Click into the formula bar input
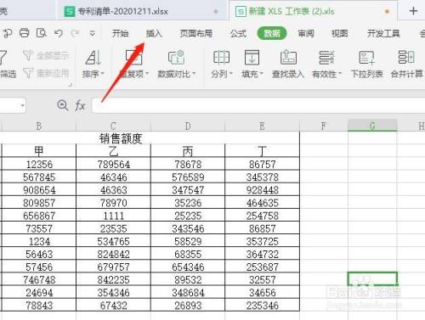Screen dimensions: 425x320 coord(258,106)
